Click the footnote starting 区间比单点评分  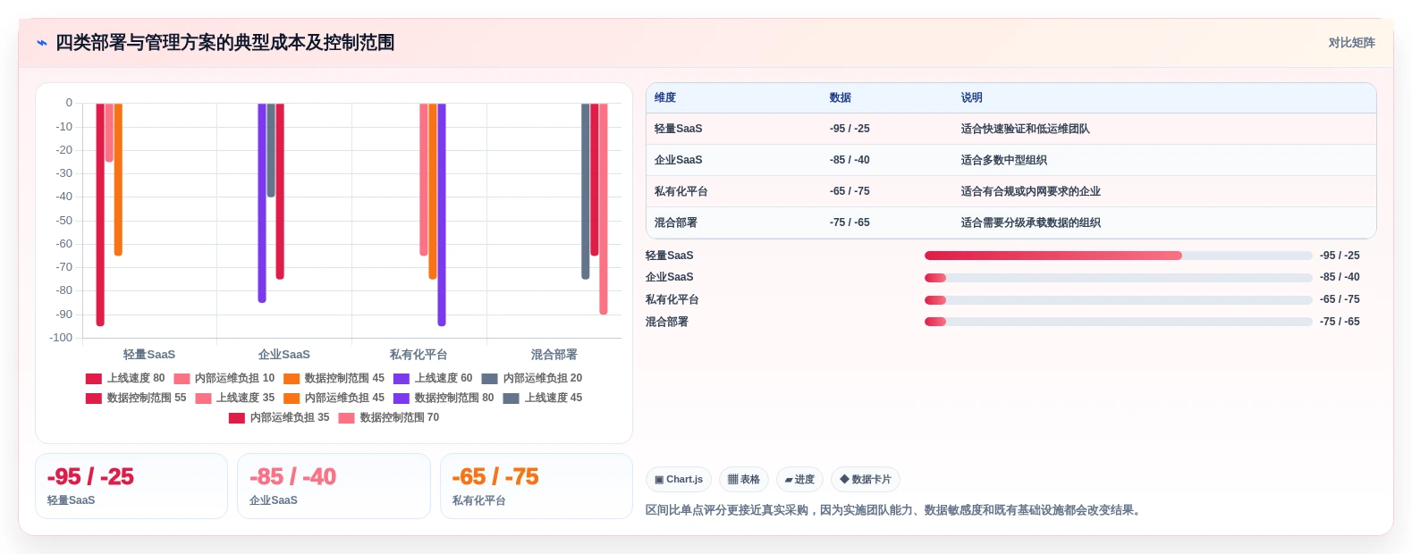(x=895, y=510)
